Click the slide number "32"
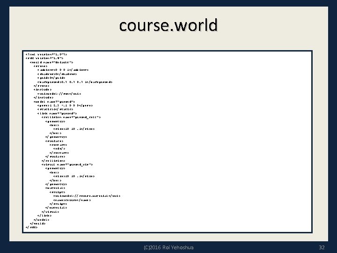 322,247
